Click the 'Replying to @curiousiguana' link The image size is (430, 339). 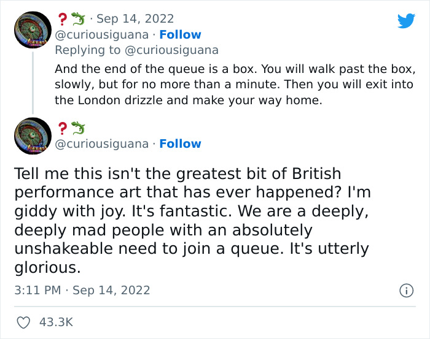[x=136, y=50]
